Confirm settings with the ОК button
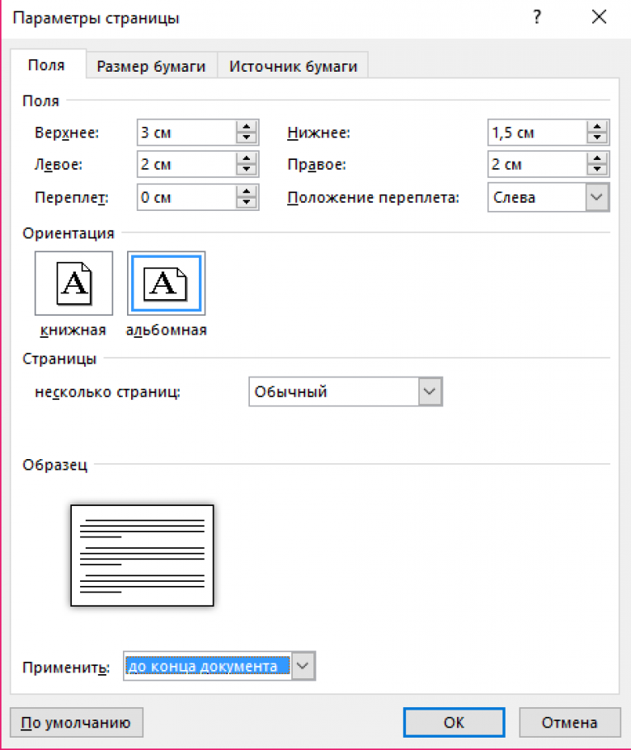Viewport: 631px width, 750px height. pos(454,722)
